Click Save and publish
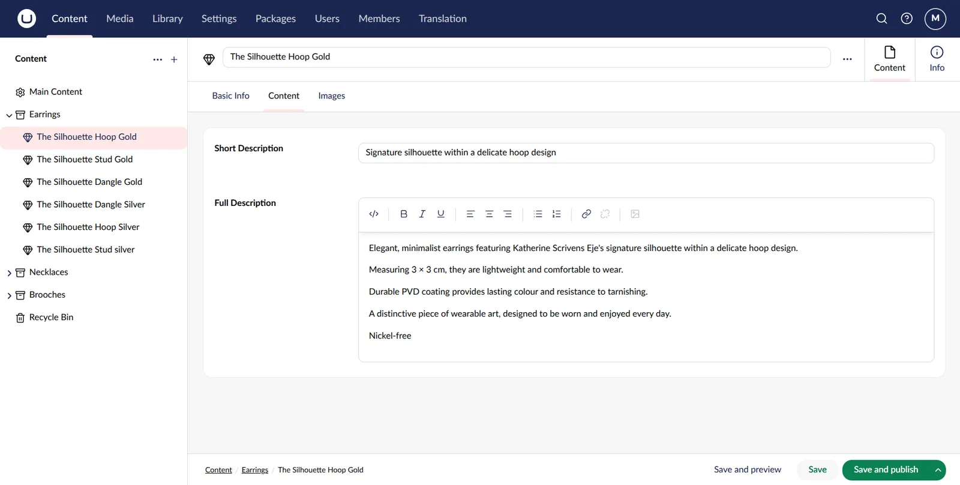 pos(886,470)
